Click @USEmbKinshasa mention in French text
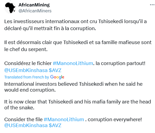Viewport: 155px width, 133px height. click(26, 70)
